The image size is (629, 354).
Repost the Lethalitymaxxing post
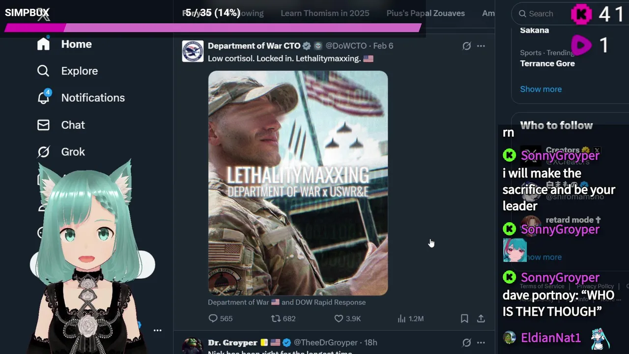[x=284, y=319]
